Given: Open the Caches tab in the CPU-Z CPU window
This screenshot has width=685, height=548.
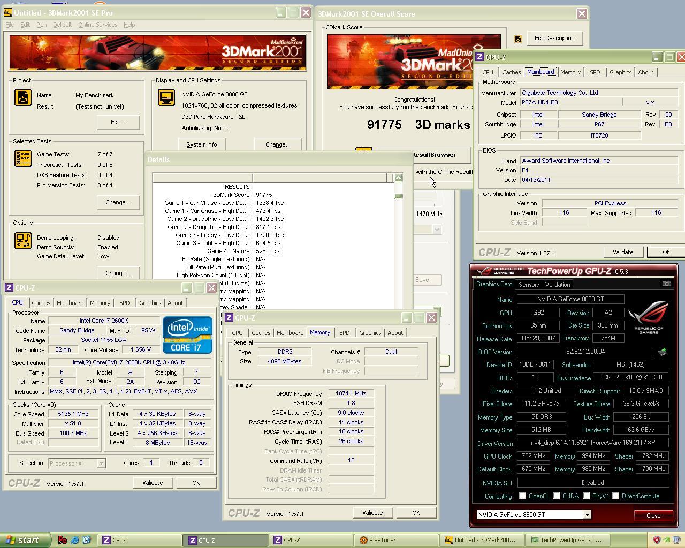Looking at the screenshot, I should coord(41,303).
